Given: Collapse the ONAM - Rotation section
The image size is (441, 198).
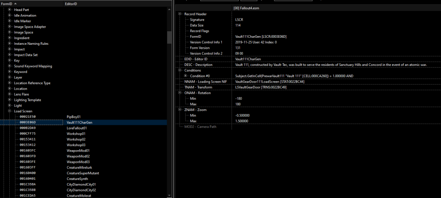Looking at the screenshot, I should [180, 93].
